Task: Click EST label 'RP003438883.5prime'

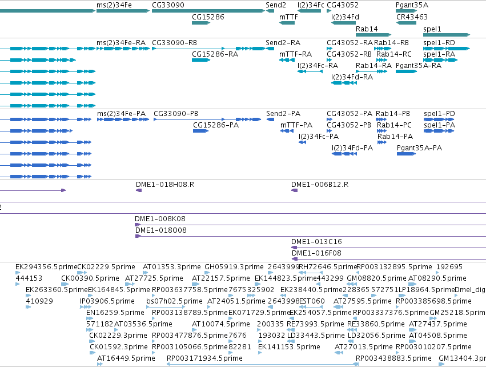Action: click(x=393, y=358)
